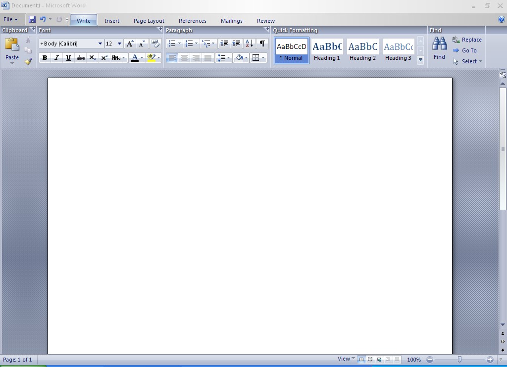The width and height of the screenshot is (507, 367).
Task: Zoom out with minus button
Action: pyautogui.click(x=430, y=360)
